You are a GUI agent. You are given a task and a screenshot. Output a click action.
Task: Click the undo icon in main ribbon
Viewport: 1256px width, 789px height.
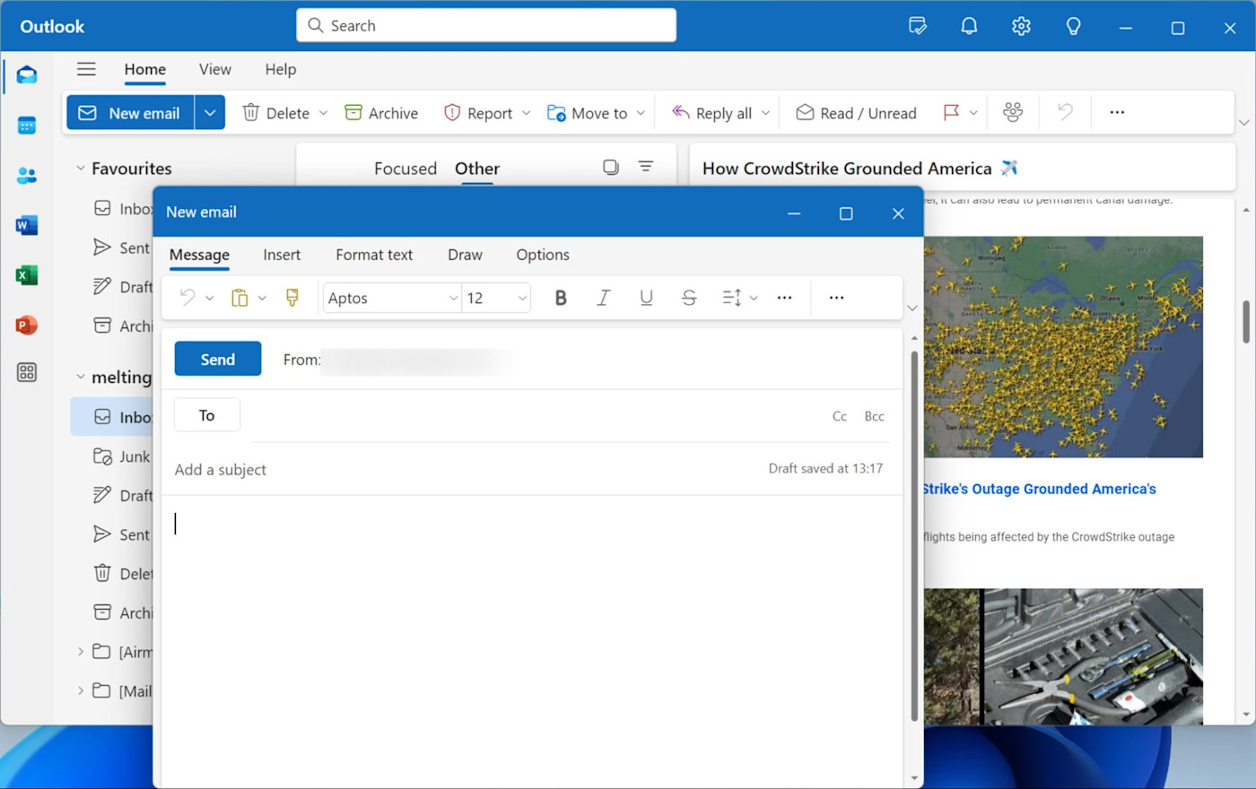[x=1065, y=112]
